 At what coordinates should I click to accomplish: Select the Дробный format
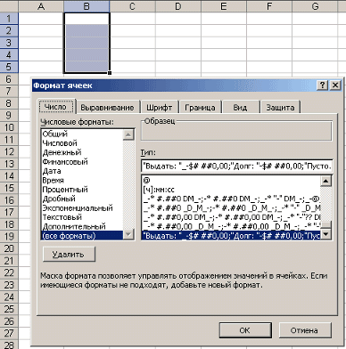pyautogui.click(x=82, y=199)
